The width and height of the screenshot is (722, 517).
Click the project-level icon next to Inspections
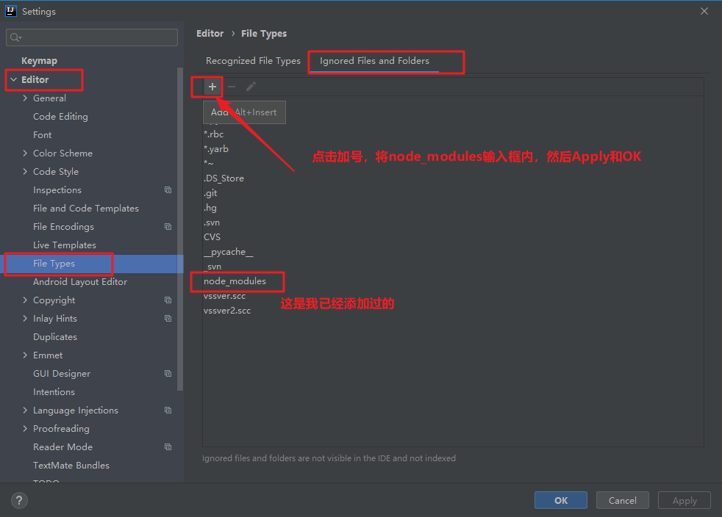pyautogui.click(x=168, y=189)
